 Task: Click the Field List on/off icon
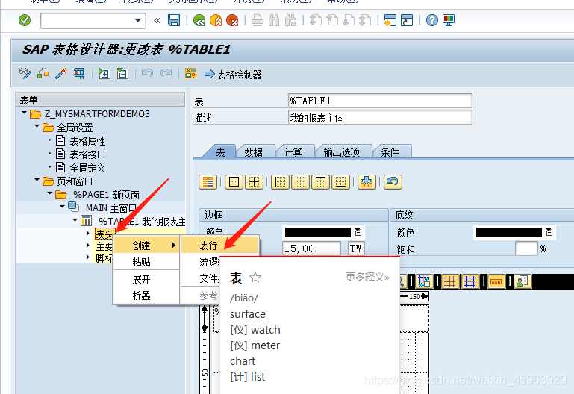point(190,74)
